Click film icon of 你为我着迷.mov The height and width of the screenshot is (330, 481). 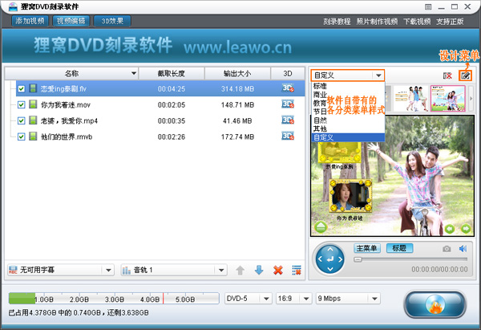coord(33,104)
